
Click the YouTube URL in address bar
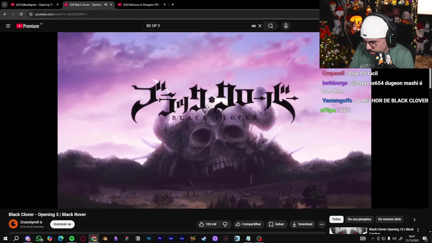61,14
